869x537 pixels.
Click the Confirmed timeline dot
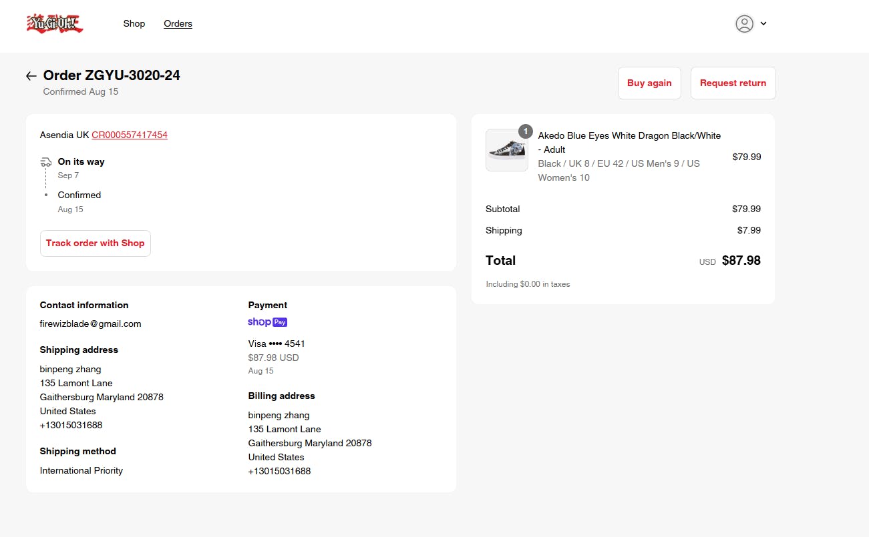(46, 195)
